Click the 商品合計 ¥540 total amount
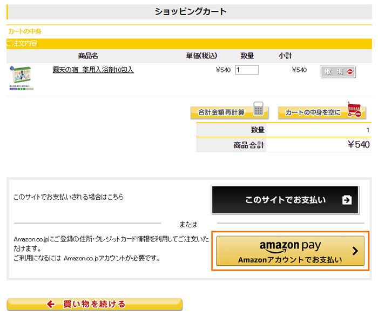The height and width of the screenshot is (316, 378). click(358, 144)
